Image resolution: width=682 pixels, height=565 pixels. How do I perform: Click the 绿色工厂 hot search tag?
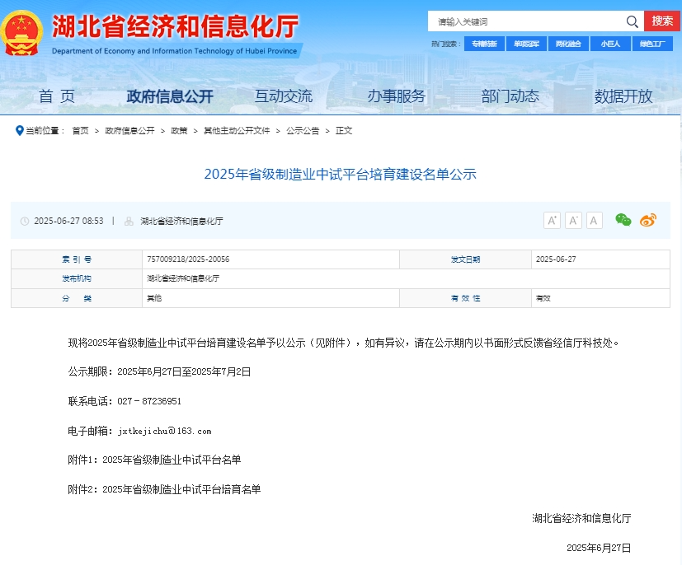click(652, 44)
